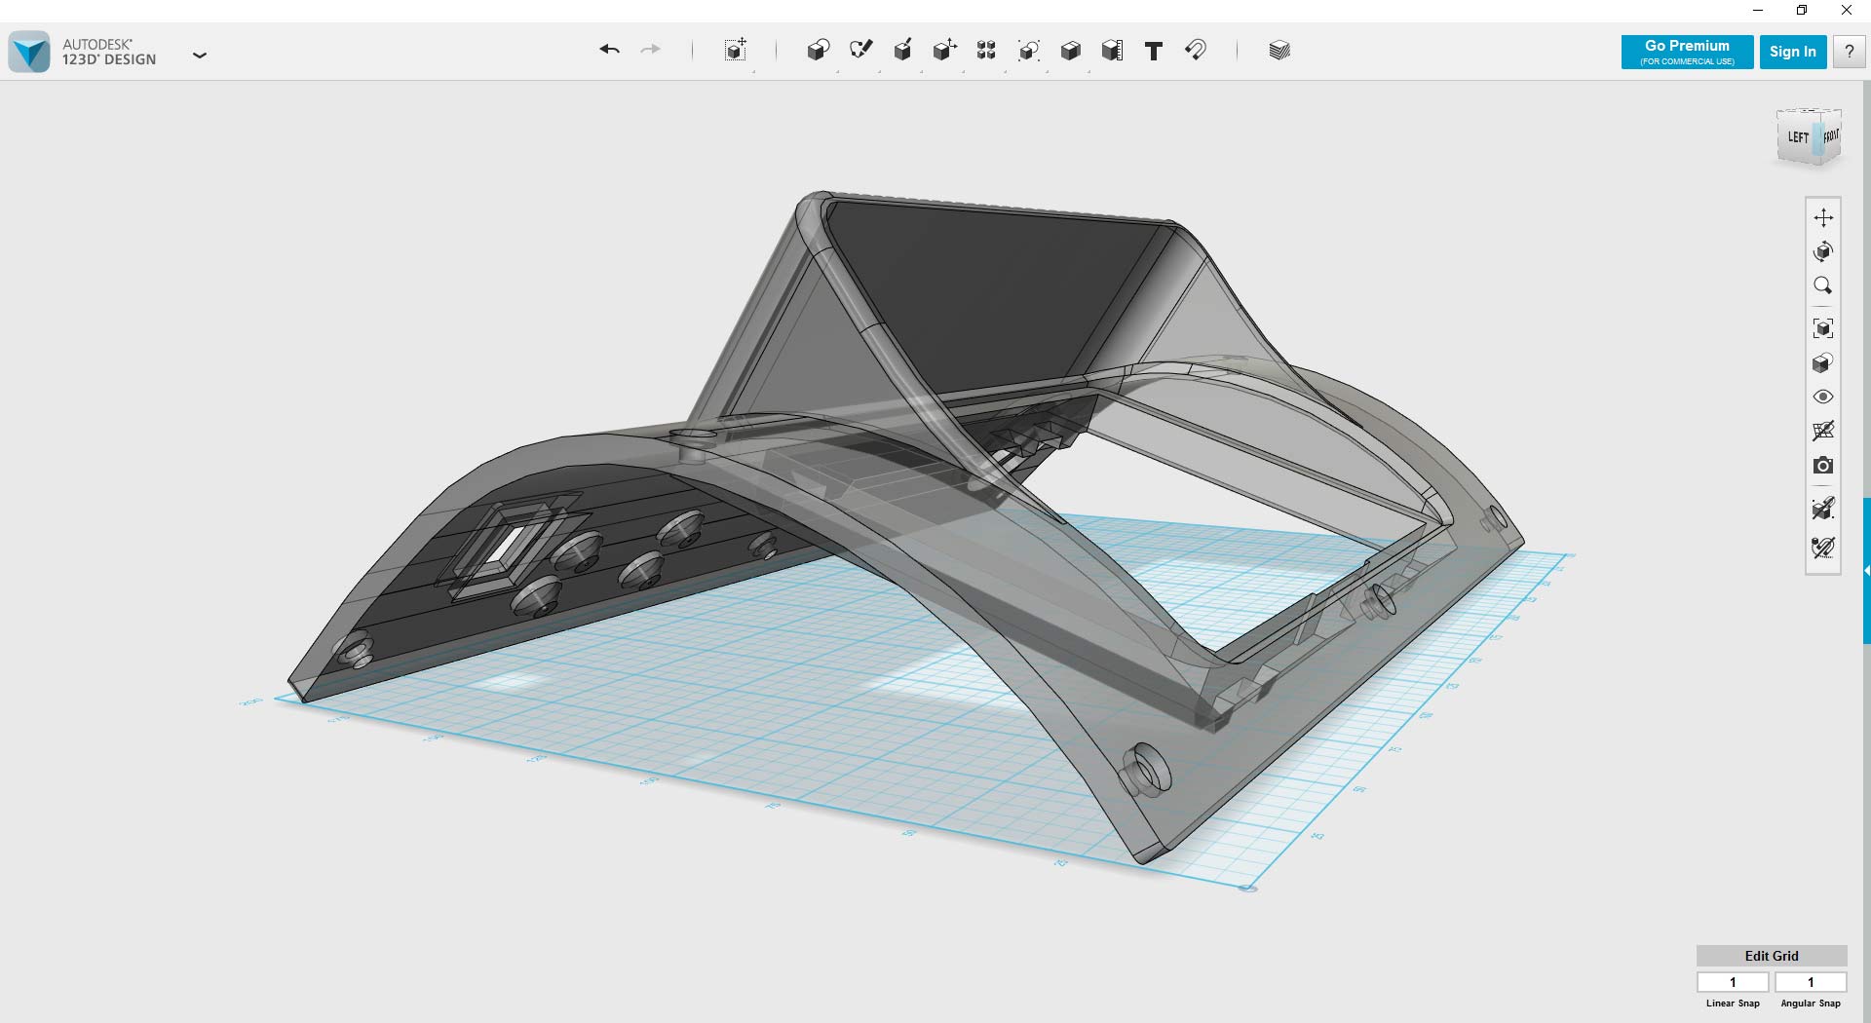Toggle grid visibility off
This screenshot has height=1023, width=1871.
point(1824,430)
